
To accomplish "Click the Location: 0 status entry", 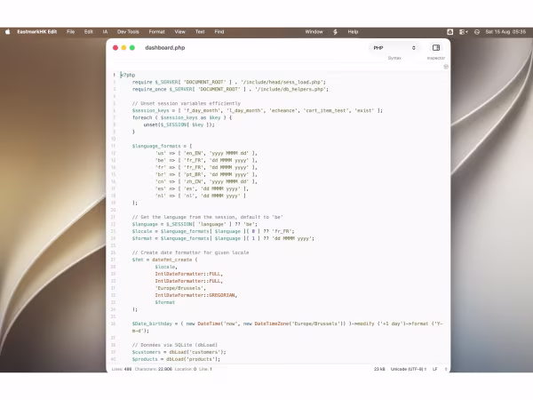I will [186, 369].
